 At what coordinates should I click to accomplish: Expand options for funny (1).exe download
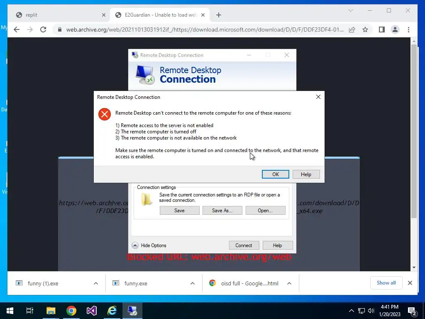(96, 283)
